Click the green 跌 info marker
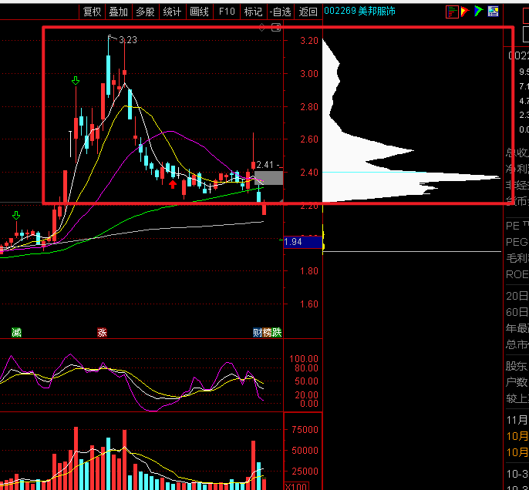 277,333
